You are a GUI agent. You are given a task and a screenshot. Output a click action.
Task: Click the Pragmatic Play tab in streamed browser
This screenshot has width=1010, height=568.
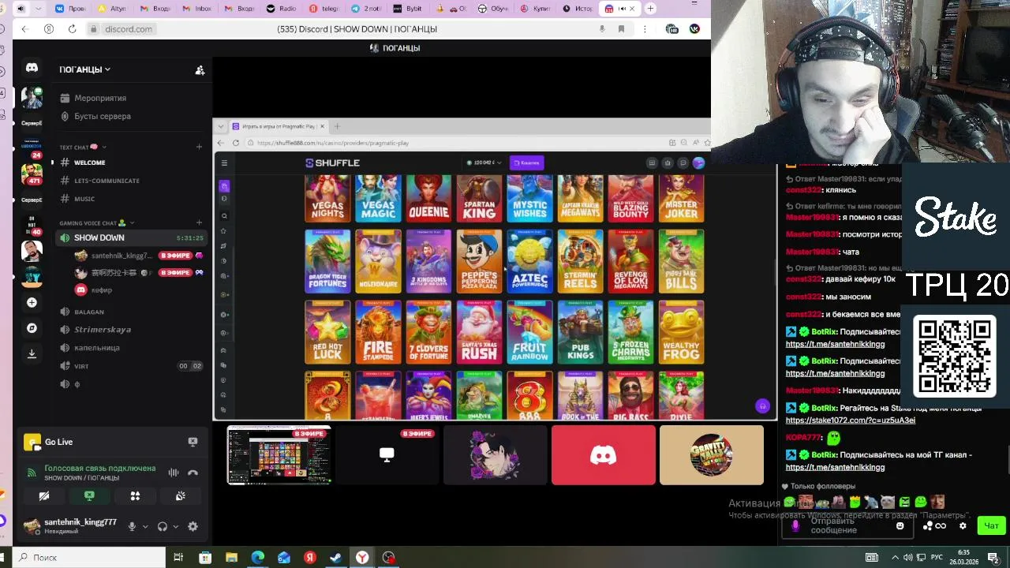pyautogui.click(x=278, y=126)
